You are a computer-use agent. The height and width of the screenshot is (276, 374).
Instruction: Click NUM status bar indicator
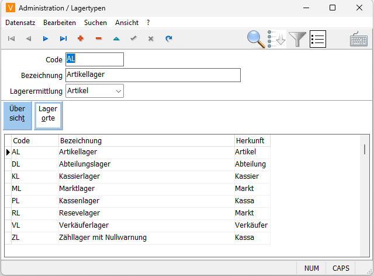[311, 268]
